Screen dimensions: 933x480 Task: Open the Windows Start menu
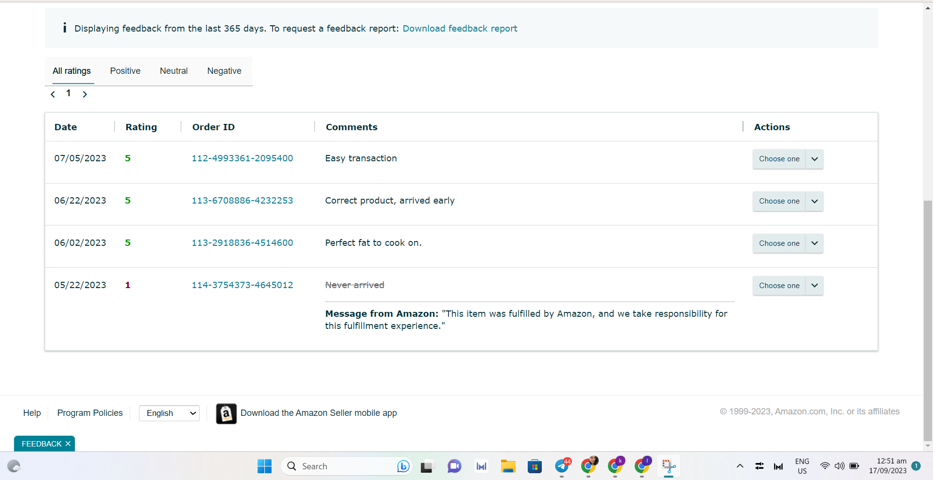coord(264,466)
